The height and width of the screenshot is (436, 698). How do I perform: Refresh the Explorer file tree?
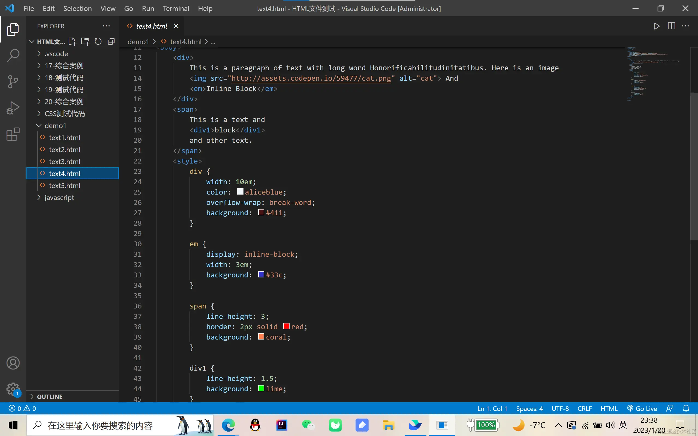pyautogui.click(x=98, y=41)
